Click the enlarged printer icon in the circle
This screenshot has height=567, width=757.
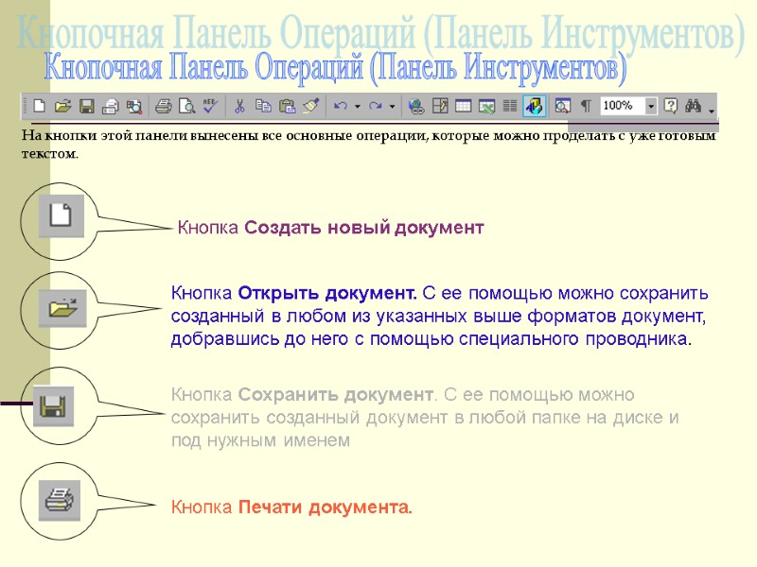click(60, 500)
